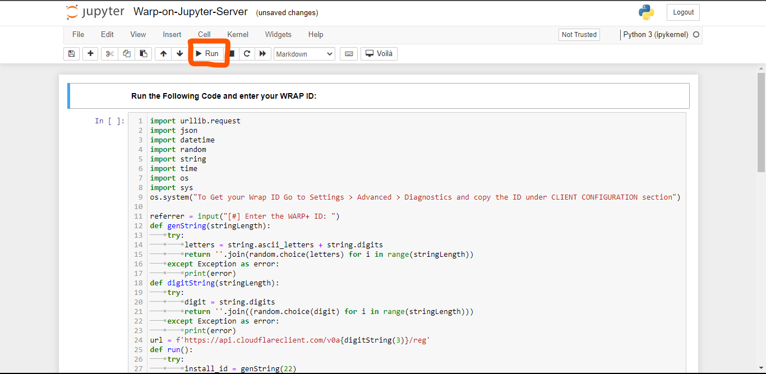The image size is (766, 374).
Task: Click the kernel idle indicator circle
Action: coord(696,35)
